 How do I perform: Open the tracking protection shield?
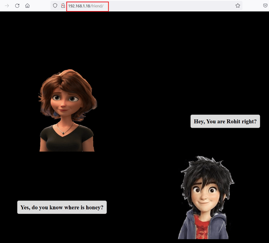55,6
